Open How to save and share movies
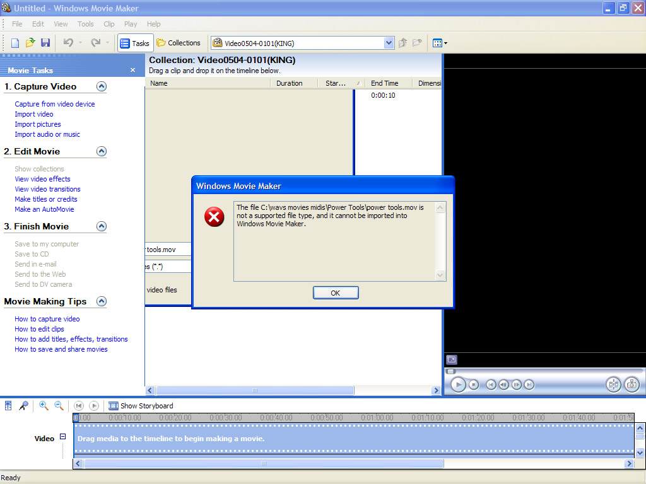The width and height of the screenshot is (646, 484). (61, 349)
